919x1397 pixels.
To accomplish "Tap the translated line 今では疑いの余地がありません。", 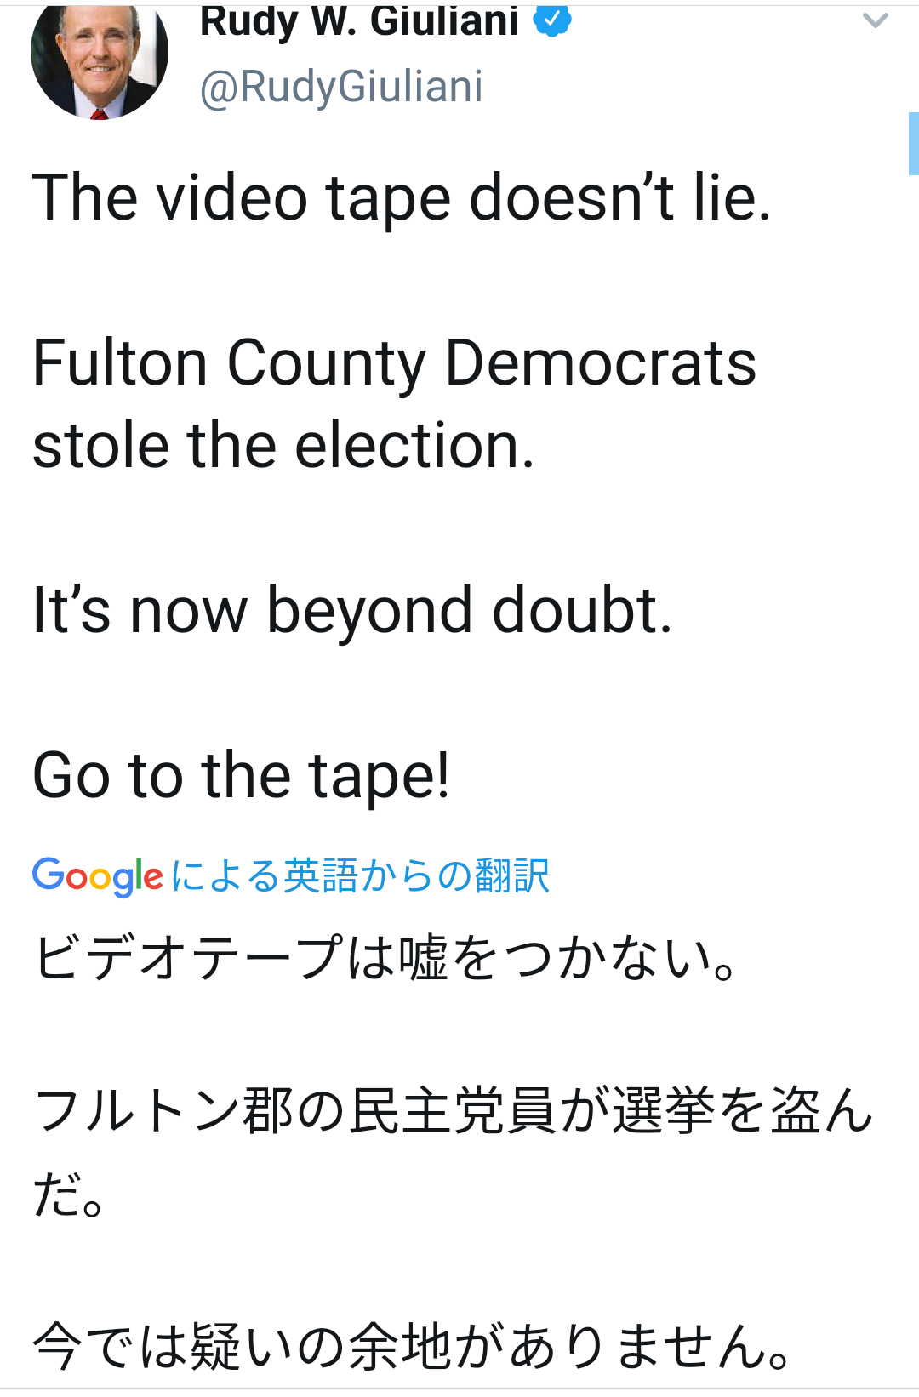I will pos(413,1347).
